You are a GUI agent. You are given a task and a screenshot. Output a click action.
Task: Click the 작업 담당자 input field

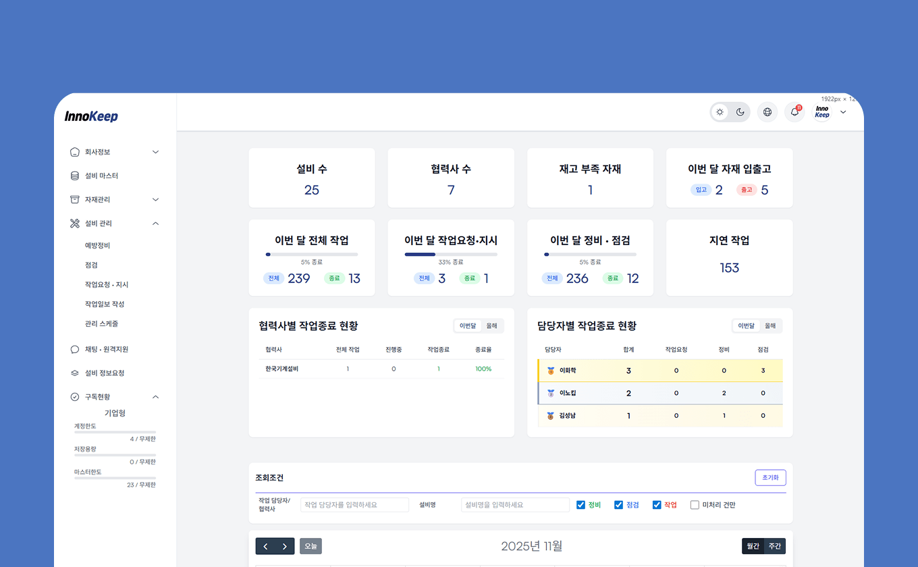point(354,504)
